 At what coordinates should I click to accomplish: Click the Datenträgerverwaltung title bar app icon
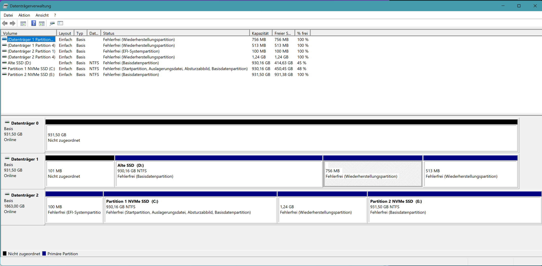[x=5, y=6]
